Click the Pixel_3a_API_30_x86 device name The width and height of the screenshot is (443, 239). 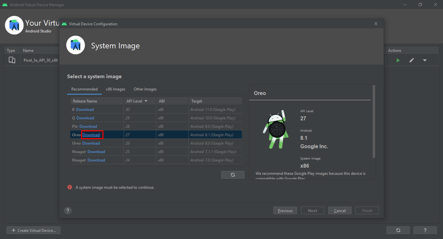coord(41,60)
